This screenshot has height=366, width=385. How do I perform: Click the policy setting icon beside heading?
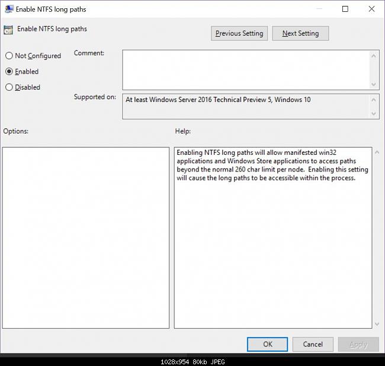click(8, 30)
